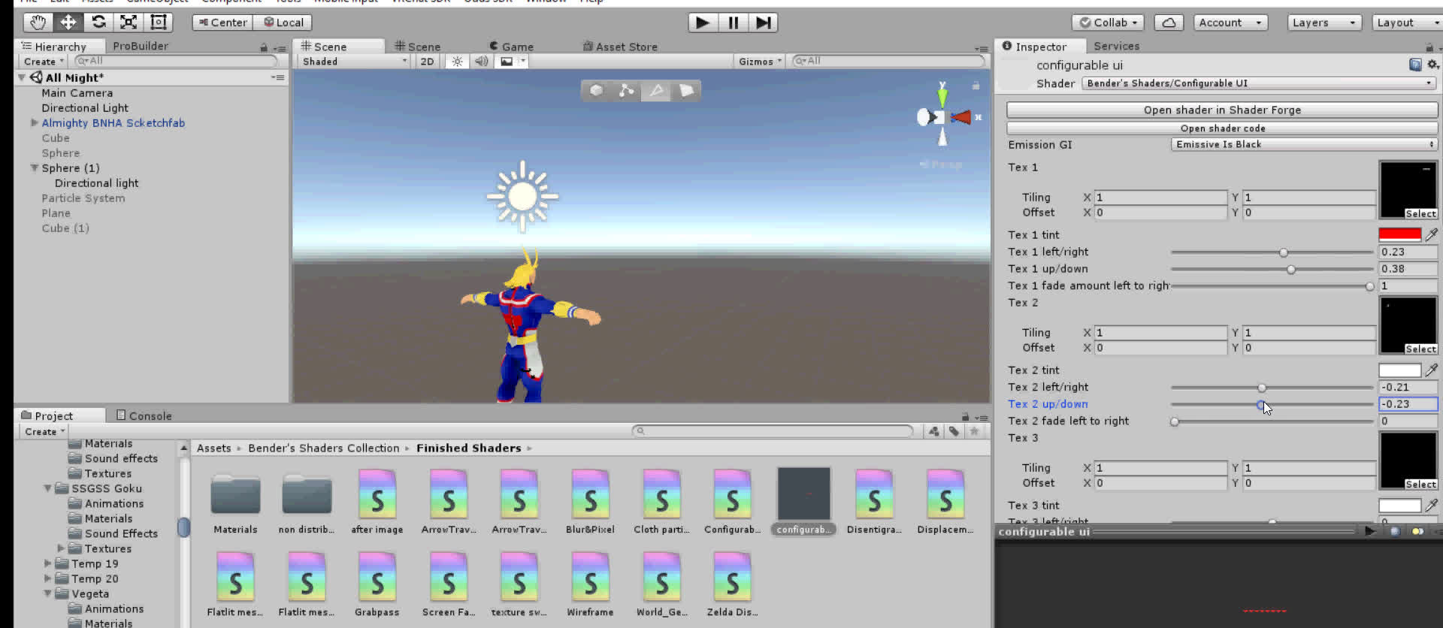The image size is (1443, 628).
Task: Play the material preview animation
Action: (1370, 531)
